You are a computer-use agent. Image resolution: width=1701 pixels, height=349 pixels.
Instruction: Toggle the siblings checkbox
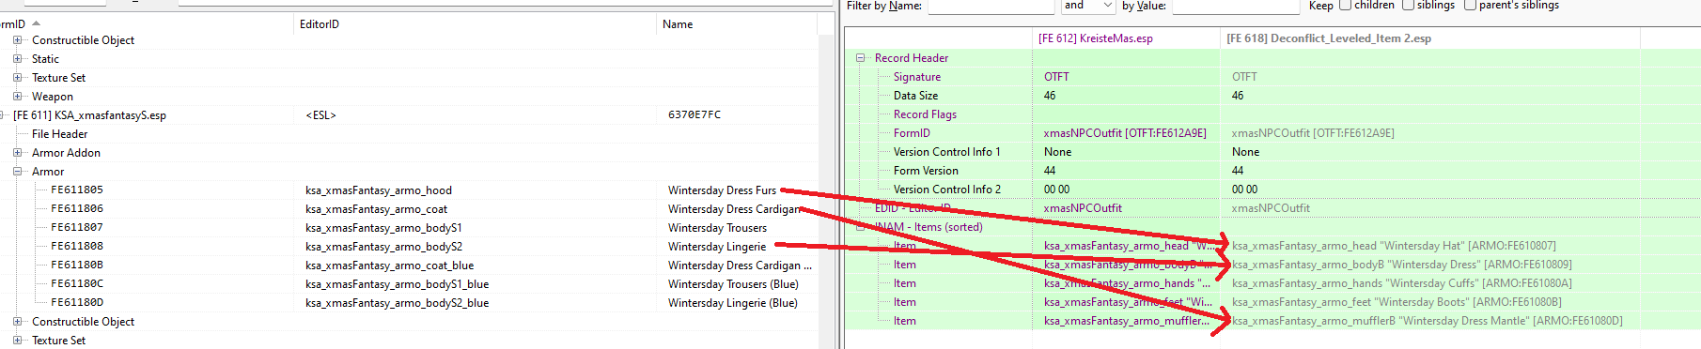pos(1408,6)
